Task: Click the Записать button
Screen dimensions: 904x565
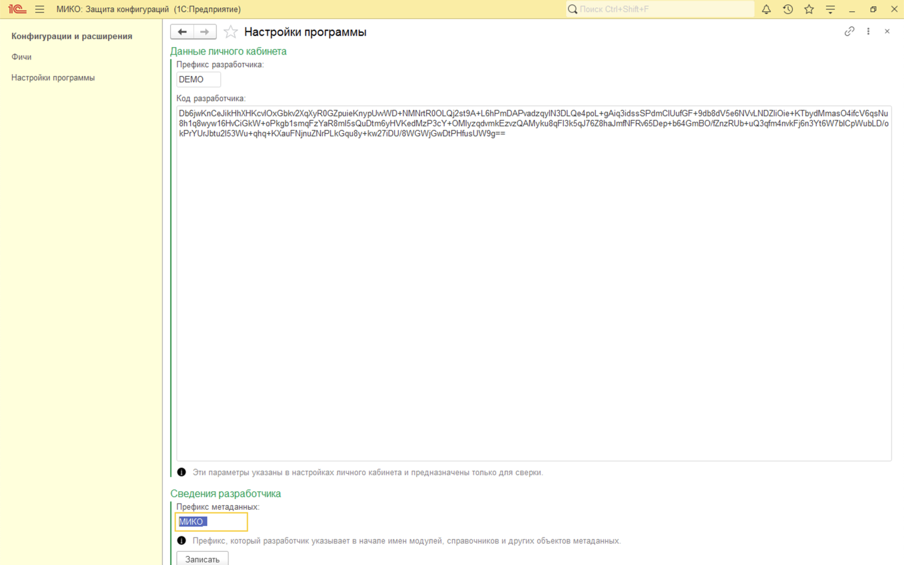Action: click(x=202, y=559)
